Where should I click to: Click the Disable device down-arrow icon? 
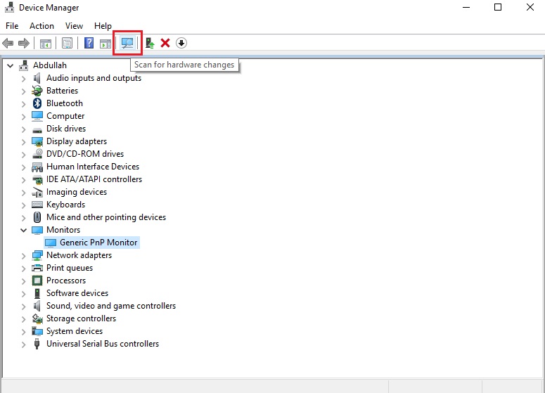point(181,43)
